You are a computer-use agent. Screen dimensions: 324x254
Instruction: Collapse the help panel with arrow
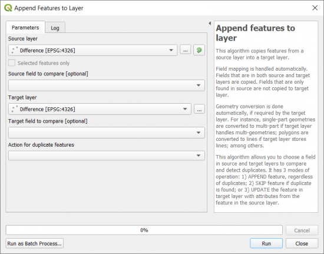point(210,24)
